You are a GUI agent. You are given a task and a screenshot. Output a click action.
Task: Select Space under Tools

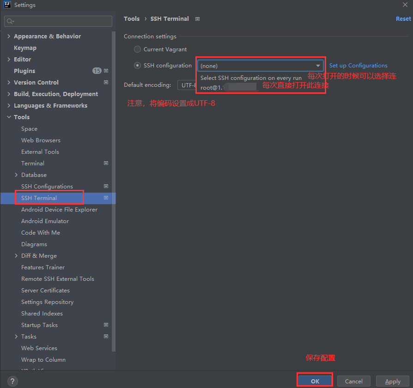(29, 128)
